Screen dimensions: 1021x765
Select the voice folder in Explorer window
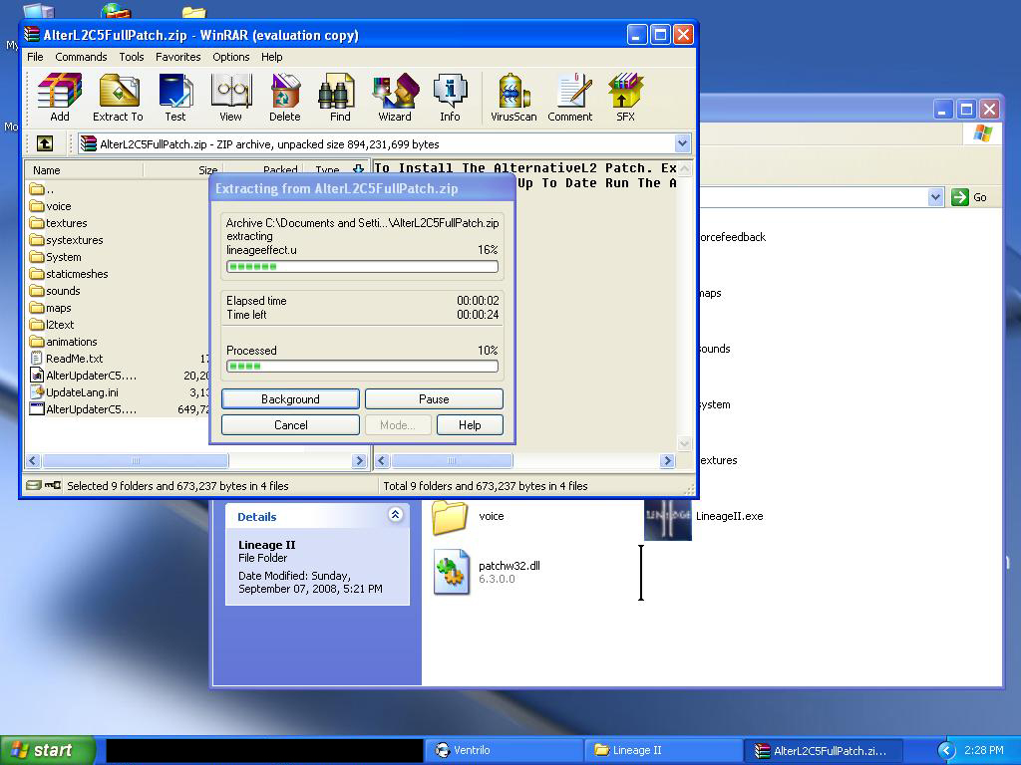point(469,517)
